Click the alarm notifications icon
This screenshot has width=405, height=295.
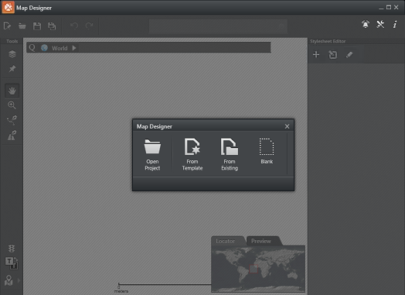tap(366, 24)
